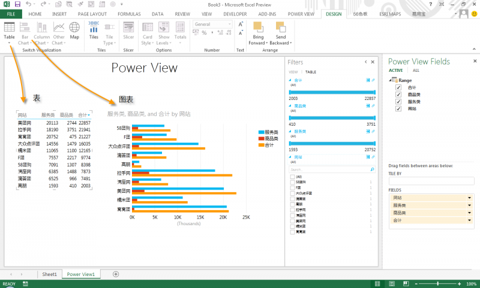Select the Power View title text

[145, 68]
